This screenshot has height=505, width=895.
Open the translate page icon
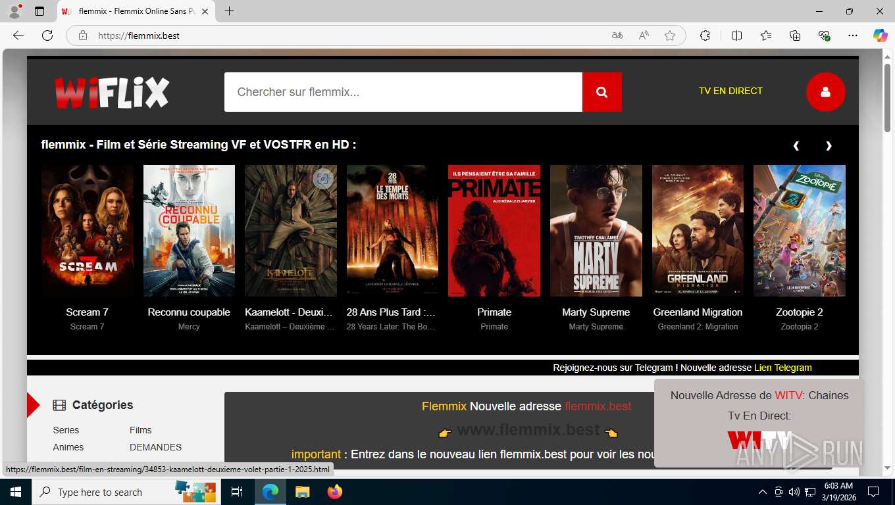617,36
